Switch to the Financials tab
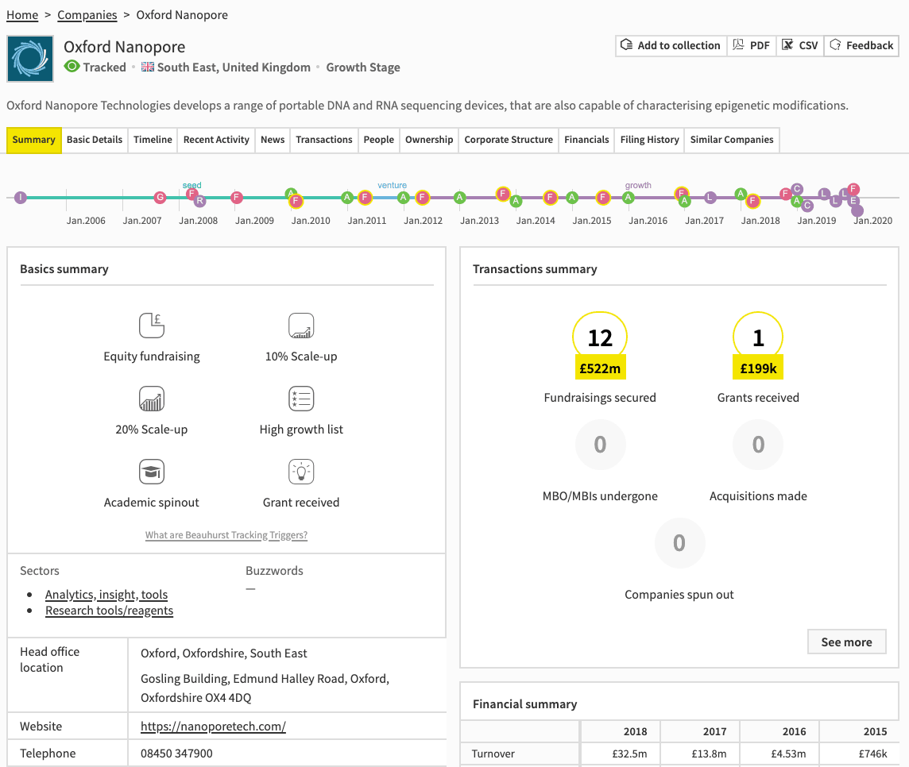Viewport: 909px width, 767px height. [x=586, y=140]
